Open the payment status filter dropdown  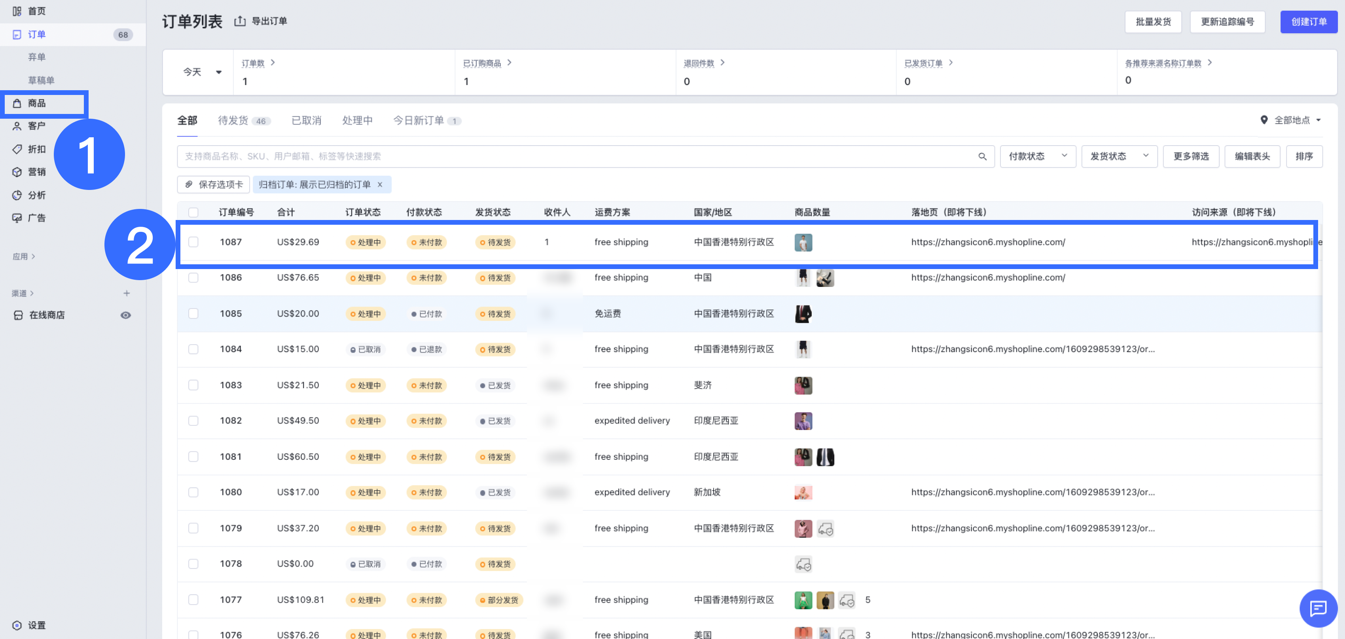click(x=1037, y=157)
